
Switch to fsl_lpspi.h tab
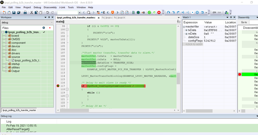(119, 18)
